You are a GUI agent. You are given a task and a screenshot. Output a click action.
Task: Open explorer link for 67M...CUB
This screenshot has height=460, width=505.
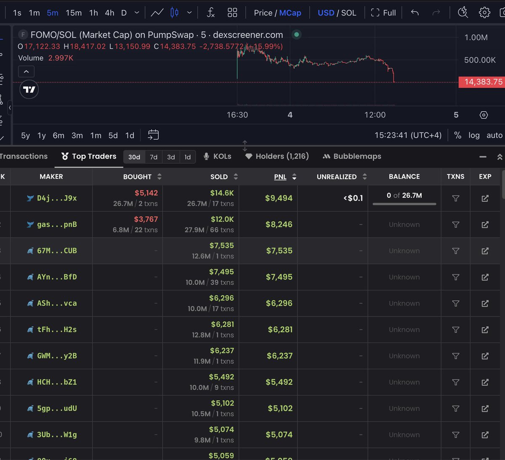pyautogui.click(x=485, y=251)
